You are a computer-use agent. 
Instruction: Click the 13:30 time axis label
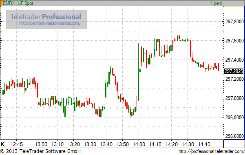90,144
